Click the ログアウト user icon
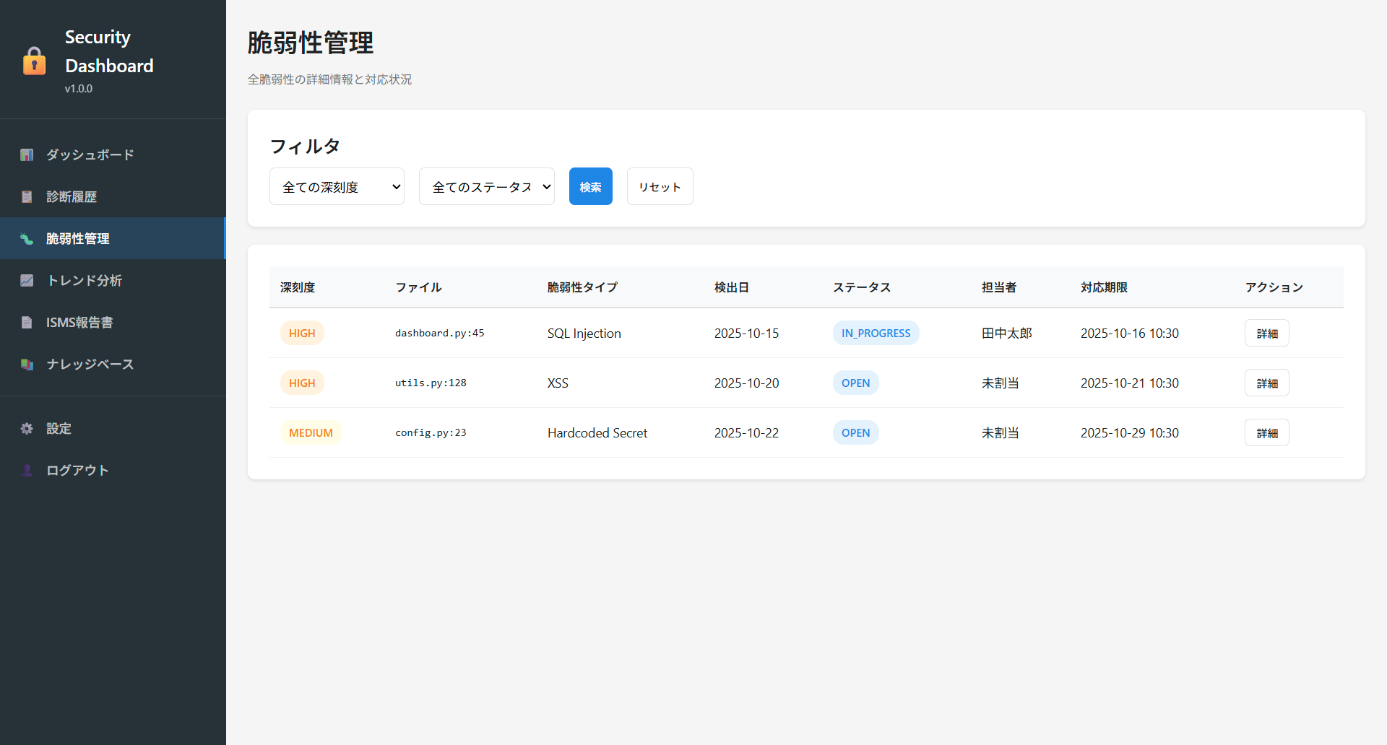 tap(27, 470)
